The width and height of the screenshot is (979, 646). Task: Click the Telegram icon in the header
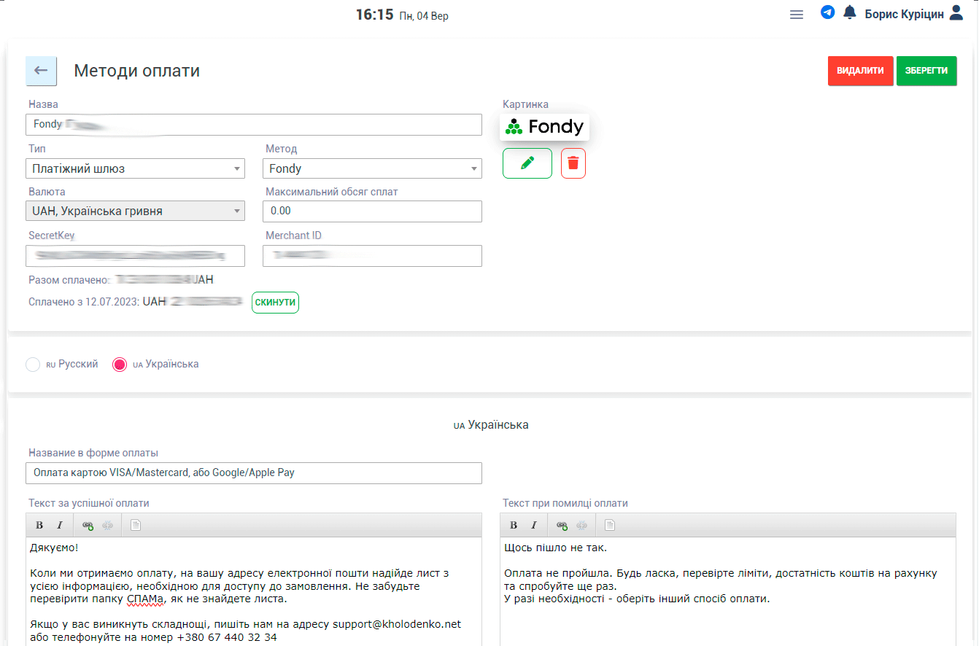[827, 12]
